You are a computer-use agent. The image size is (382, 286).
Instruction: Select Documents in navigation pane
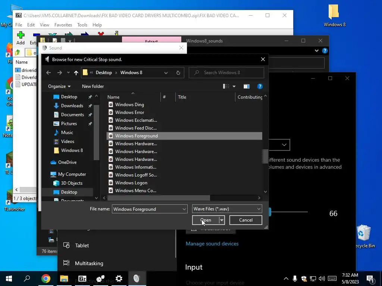(72, 115)
